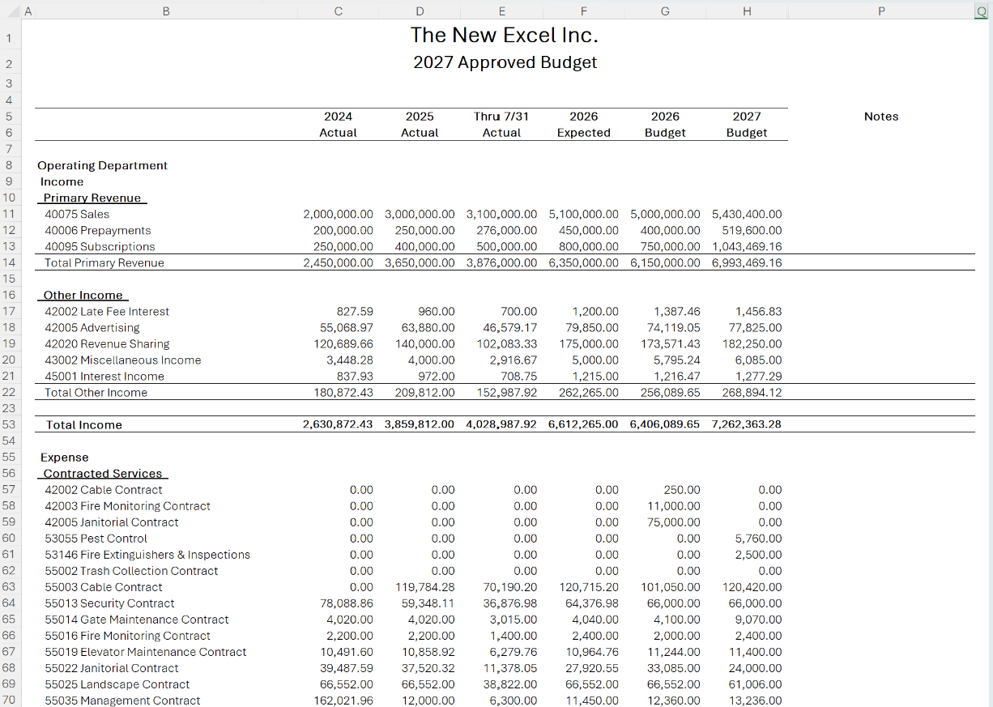This screenshot has height=707, width=993.
Task: Select row 70 header
Action: click(9, 700)
